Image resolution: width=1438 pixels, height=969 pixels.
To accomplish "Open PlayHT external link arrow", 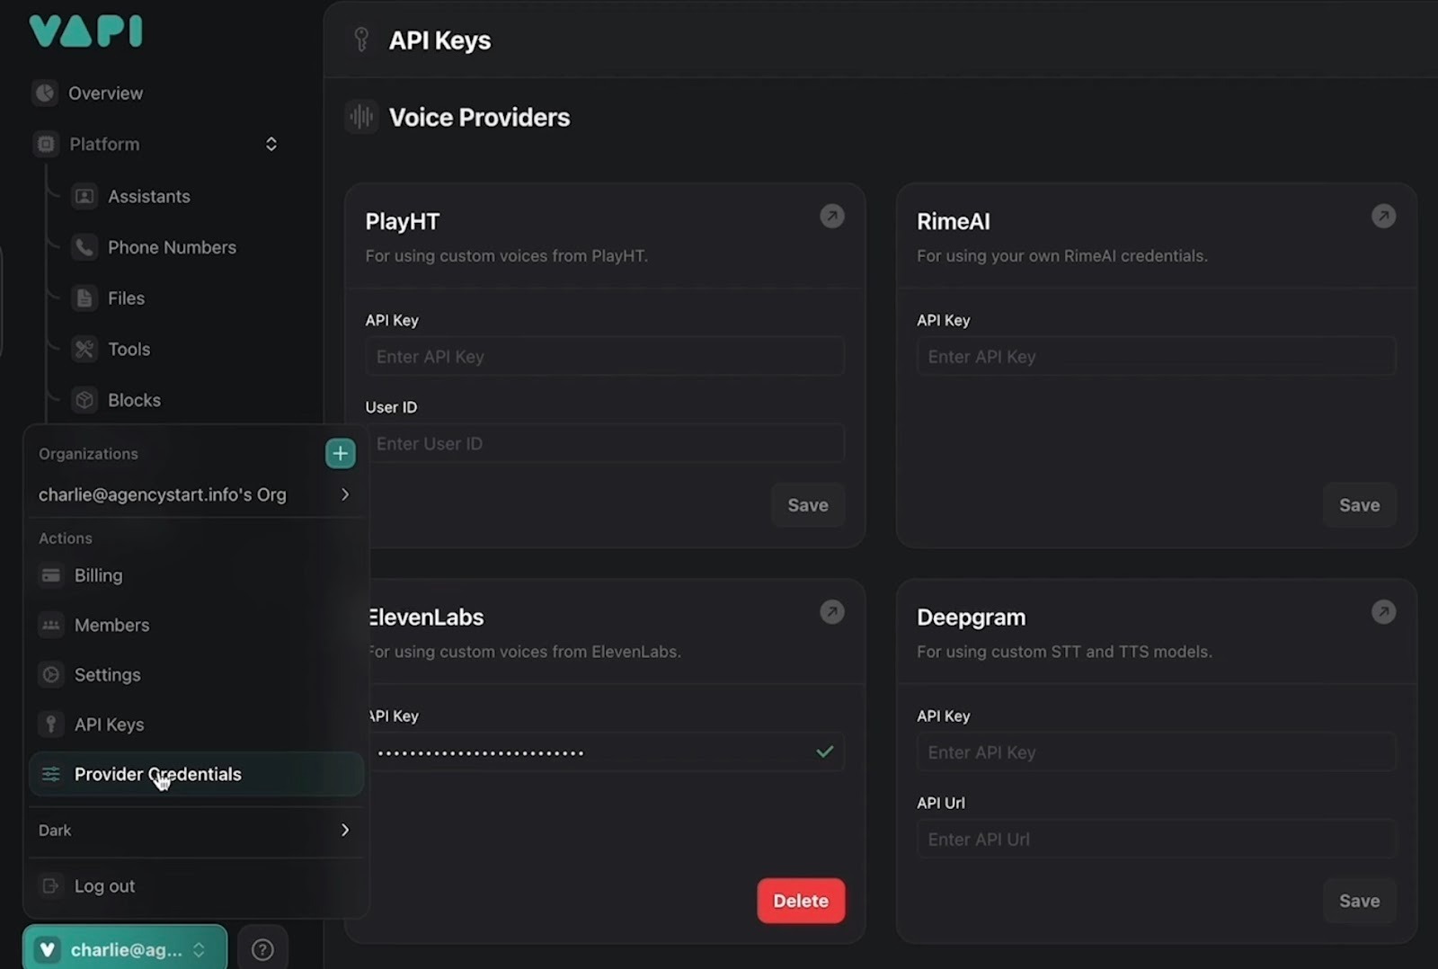I will coord(832,217).
